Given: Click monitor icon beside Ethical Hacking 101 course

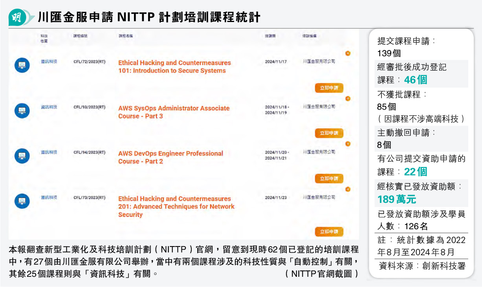Looking at the screenshot, I should (x=22, y=65).
